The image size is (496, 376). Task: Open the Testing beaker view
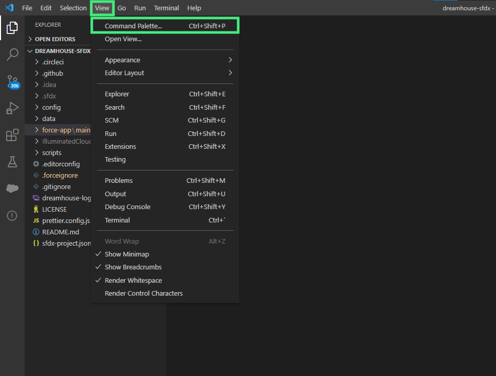point(12,162)
